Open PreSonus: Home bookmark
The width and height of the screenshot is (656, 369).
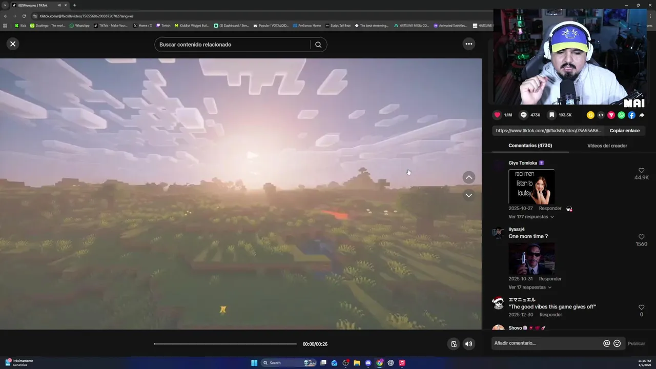307,26
